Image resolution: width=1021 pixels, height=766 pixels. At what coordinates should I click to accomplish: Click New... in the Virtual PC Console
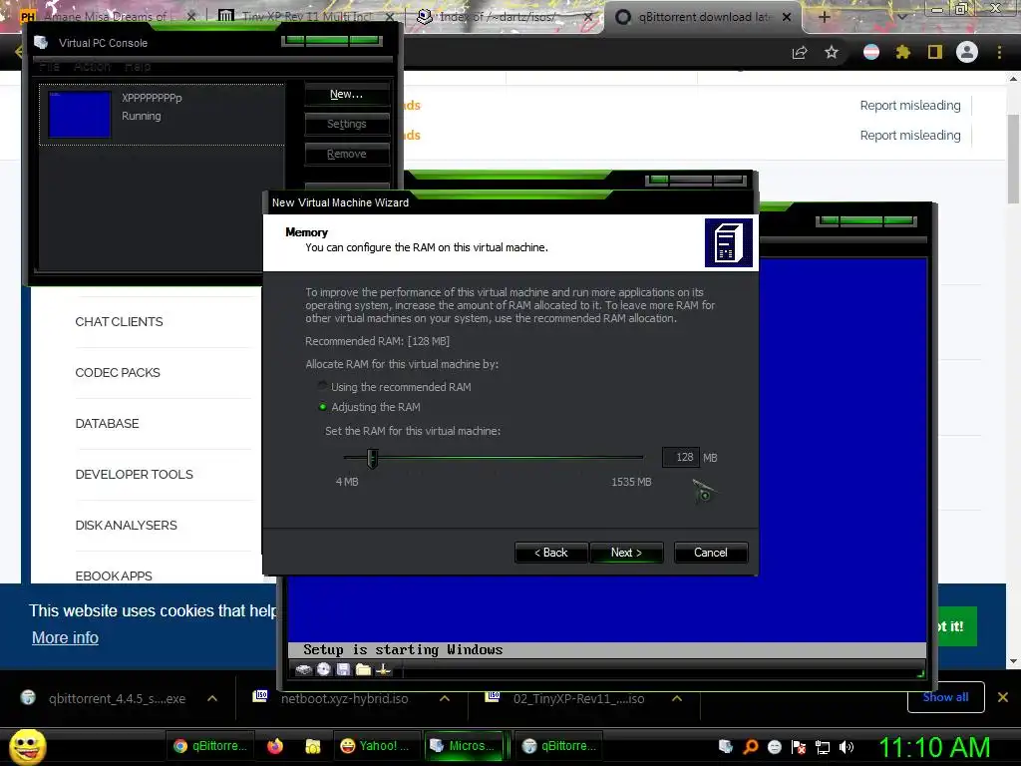(x=346, y=94)
